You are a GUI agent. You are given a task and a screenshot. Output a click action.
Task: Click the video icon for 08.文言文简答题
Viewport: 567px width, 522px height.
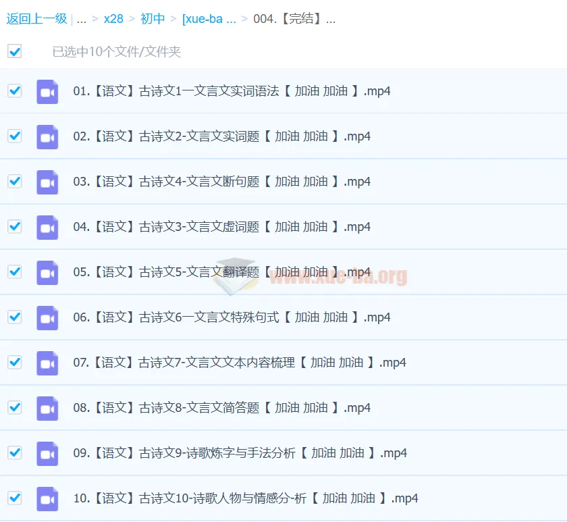point(47,407)
